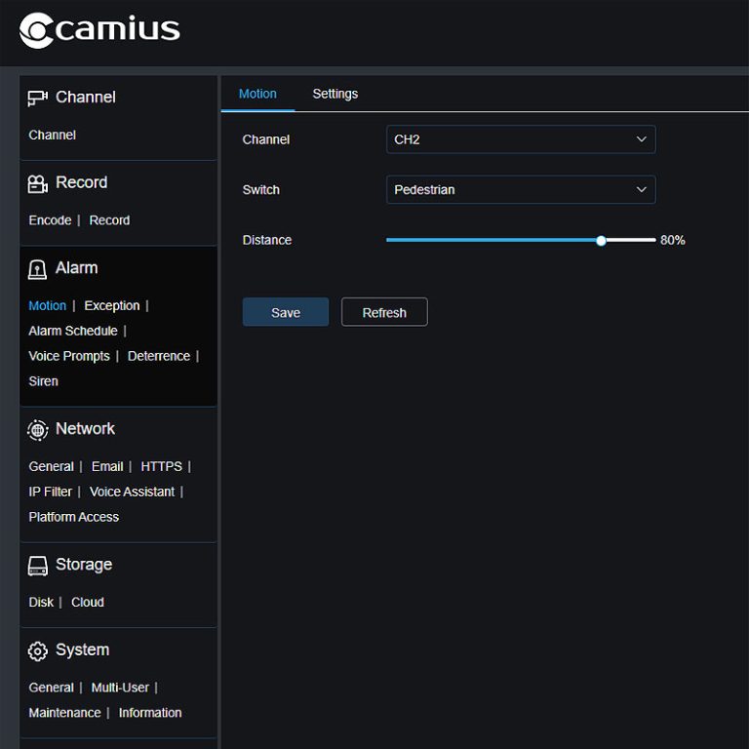Click the Channel field label in the form
The height and width of the screenshot is (749, 749).
coord(265,140)
